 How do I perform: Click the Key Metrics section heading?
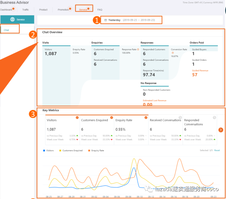coord(51,110)
